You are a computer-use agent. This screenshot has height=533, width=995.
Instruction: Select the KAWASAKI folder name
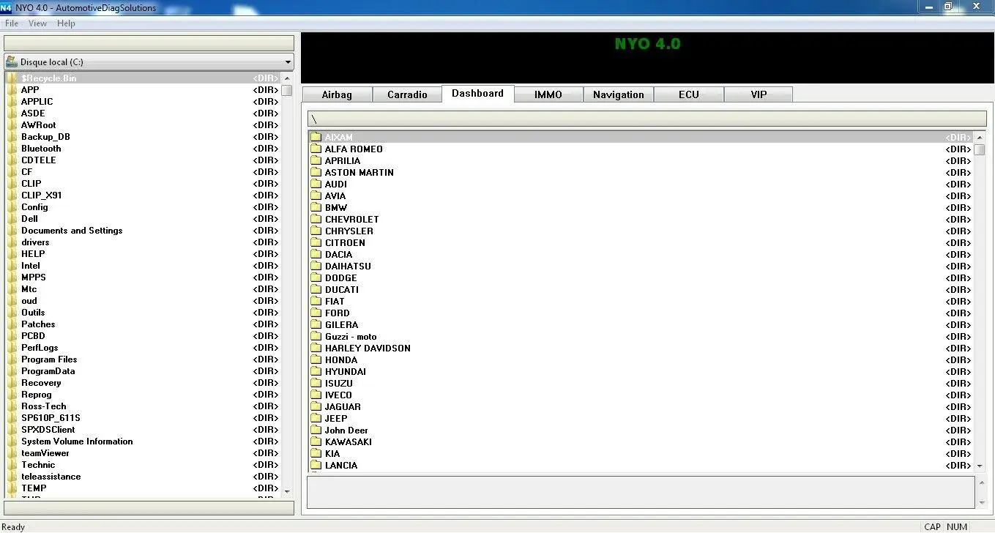(x=349, y=441)
